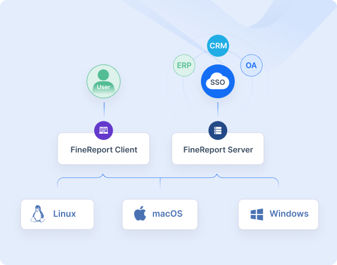
Task: Click the dark blue server stack icon
Action: 218,130
